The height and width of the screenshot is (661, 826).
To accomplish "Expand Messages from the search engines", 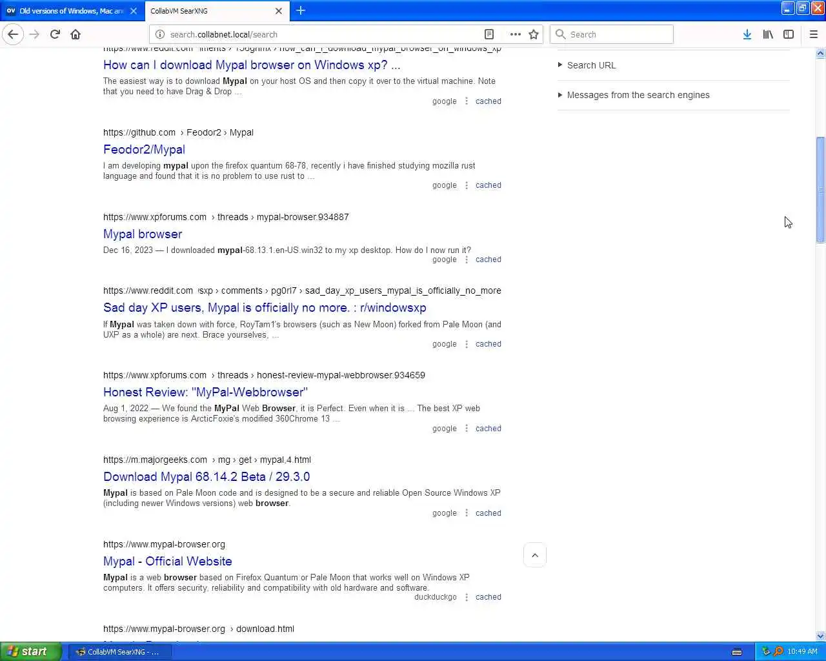I will (634, 95).
